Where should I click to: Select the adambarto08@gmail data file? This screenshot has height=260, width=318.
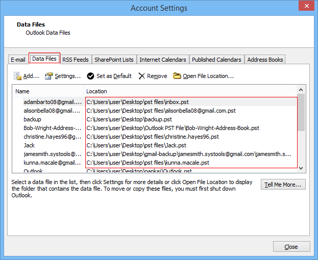tap(53, 102)
